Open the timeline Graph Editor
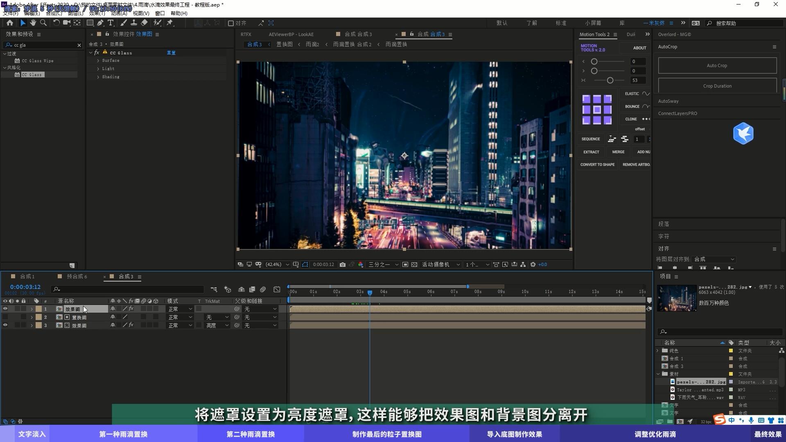 (277, 289)
